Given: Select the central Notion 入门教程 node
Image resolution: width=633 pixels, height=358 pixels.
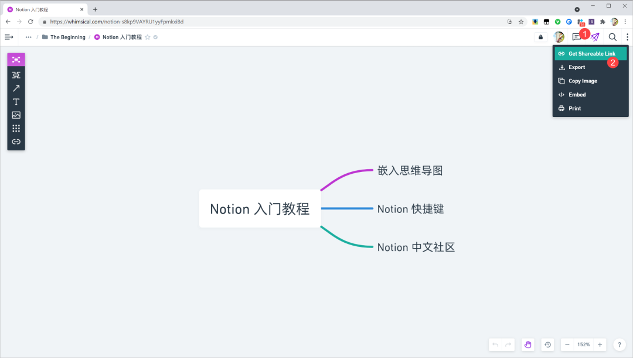Looking at the screenshot, I should pyautogui.click(x=260, y=209).
